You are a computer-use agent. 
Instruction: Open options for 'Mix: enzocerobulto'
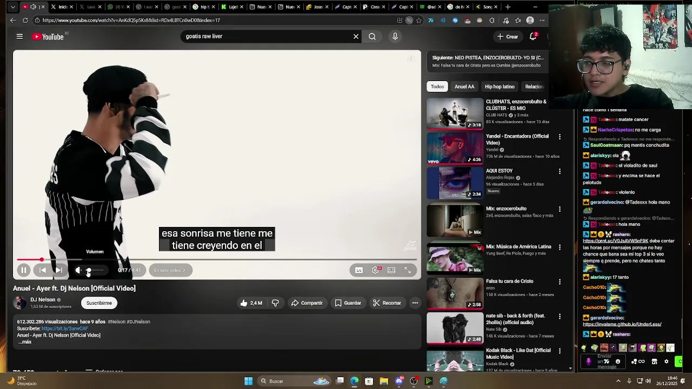click(x=560, y=210)
